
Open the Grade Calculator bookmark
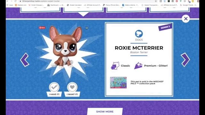74,5
